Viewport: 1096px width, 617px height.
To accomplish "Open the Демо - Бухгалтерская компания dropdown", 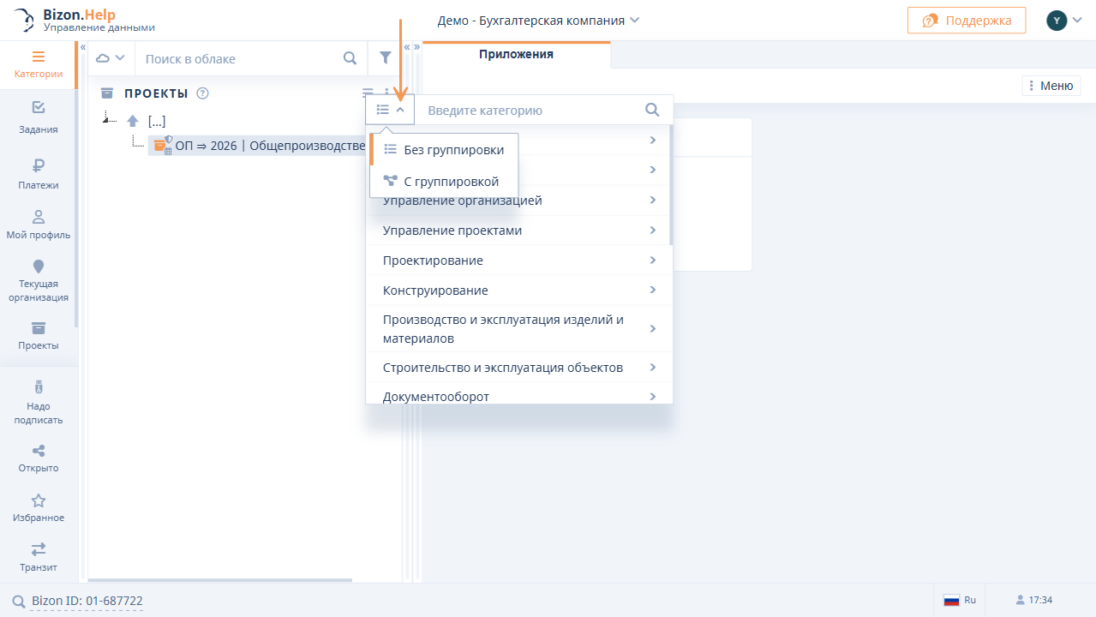I will coord(538,20).
